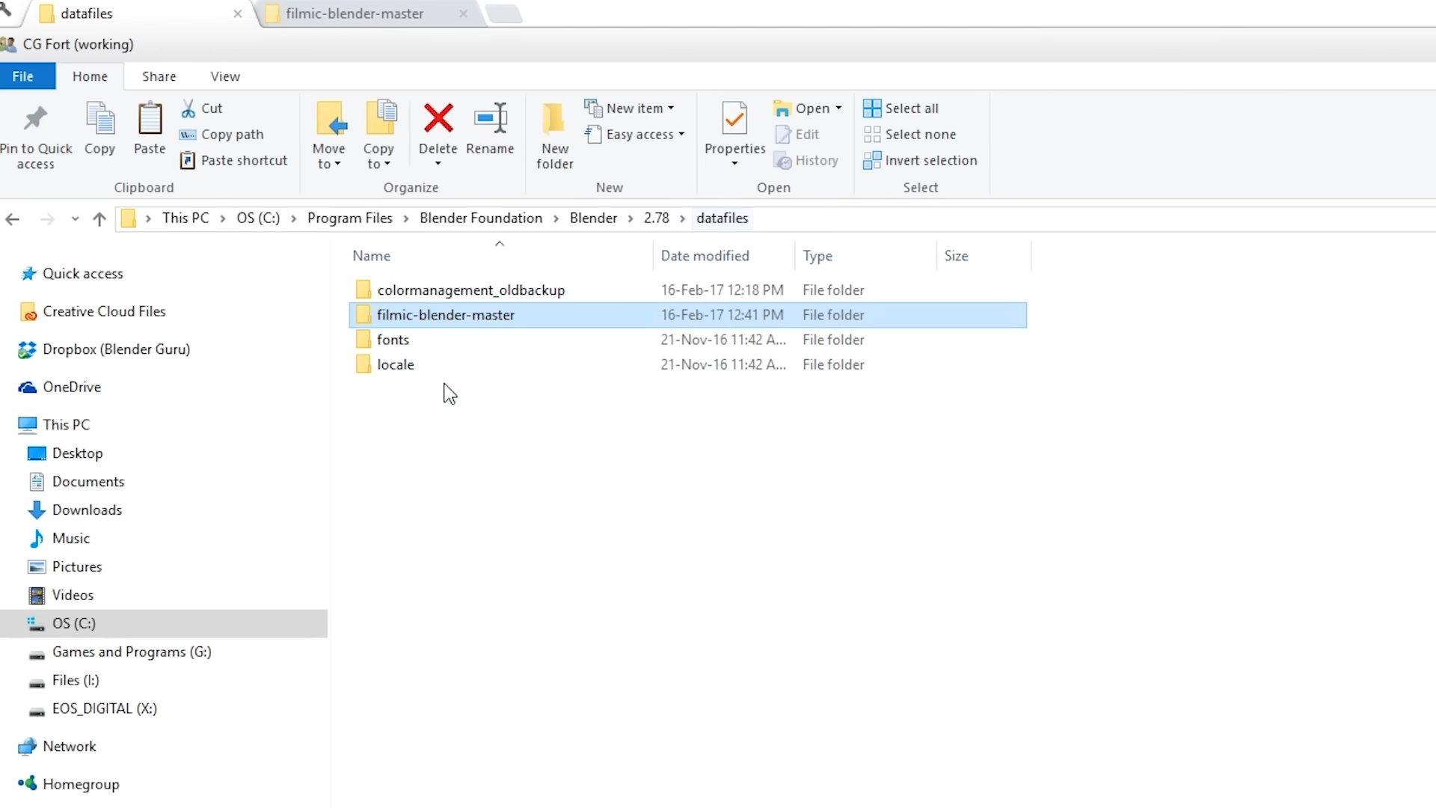Pin to Quick access icon

(35, 120)
